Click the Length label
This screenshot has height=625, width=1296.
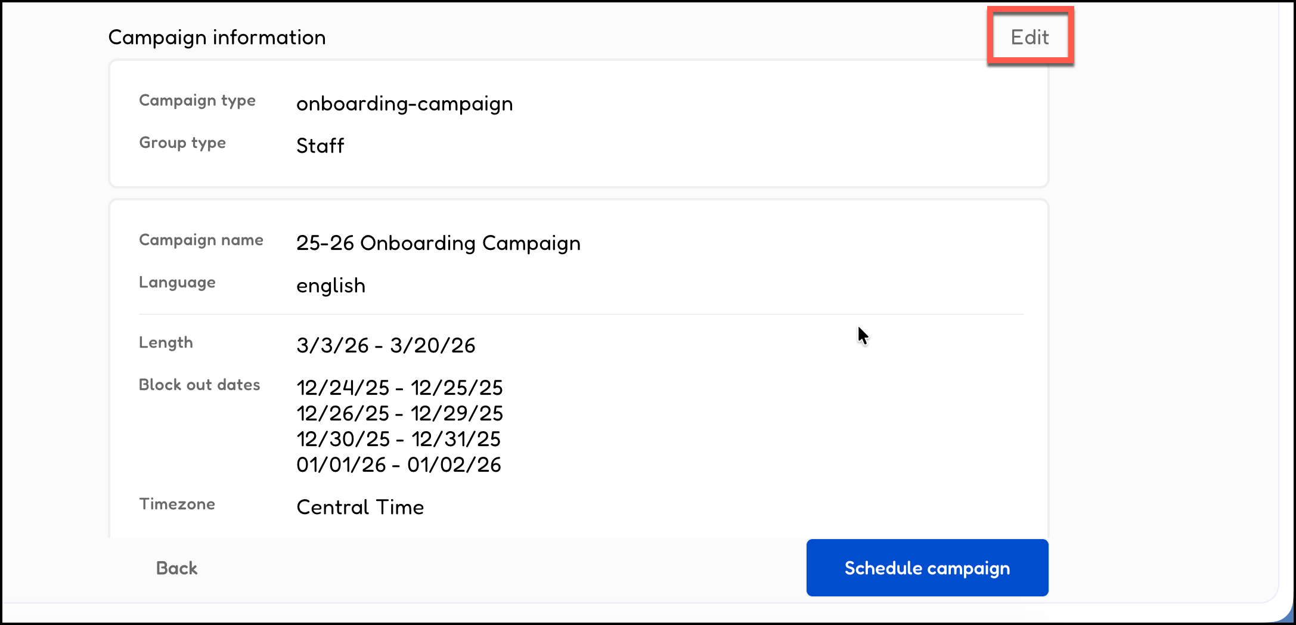coord(166,342)
